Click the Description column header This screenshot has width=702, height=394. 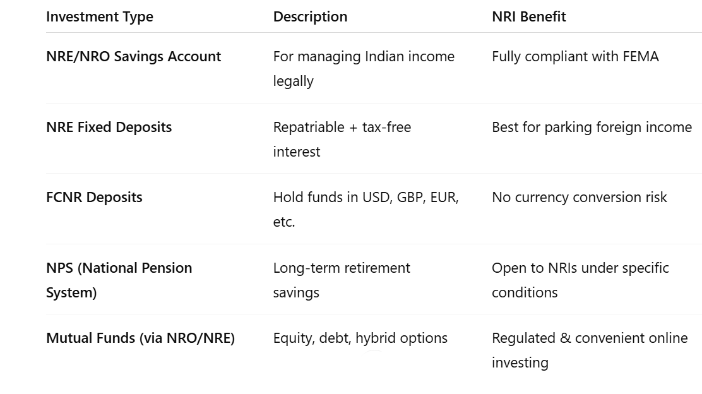pyautogui.click(x=310, y=16)
